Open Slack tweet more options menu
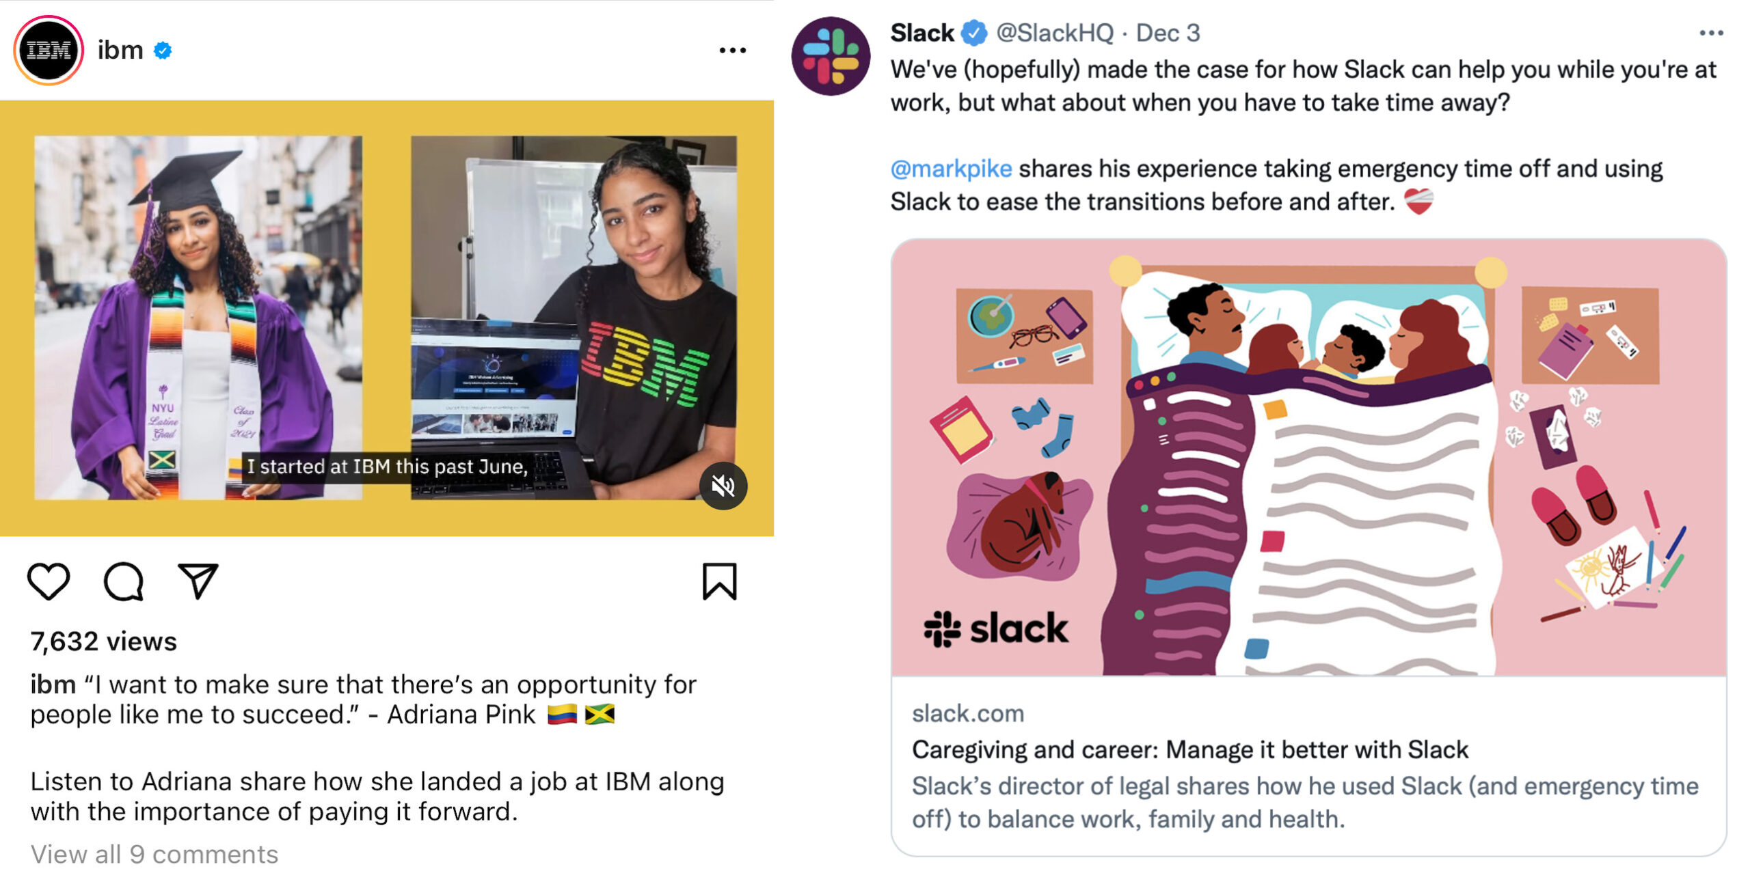1750x873 pixels. tap(1711, 33)
